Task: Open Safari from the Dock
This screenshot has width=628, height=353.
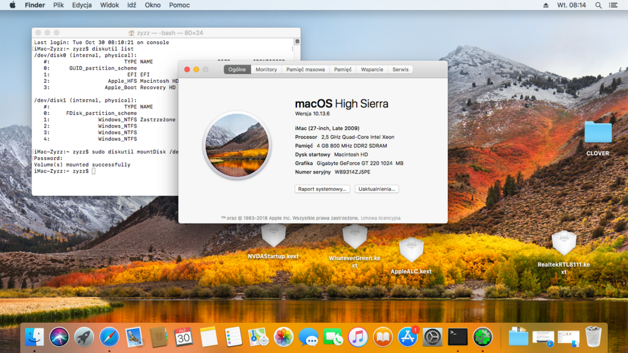Action: click(x=109, y=337)
